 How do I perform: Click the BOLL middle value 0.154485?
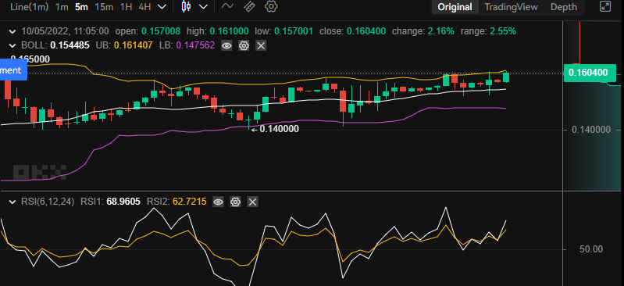[x=70, y=45]
